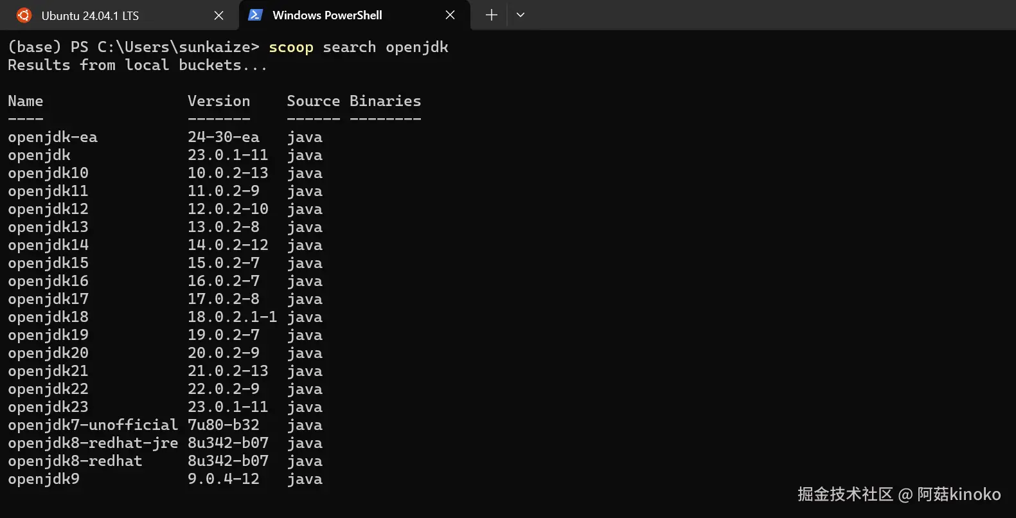This screenshot has height=518, width=1016.
Task: Switch to the Ubuntu 24.04.1 LTS tab
Action: coord(90,15)
